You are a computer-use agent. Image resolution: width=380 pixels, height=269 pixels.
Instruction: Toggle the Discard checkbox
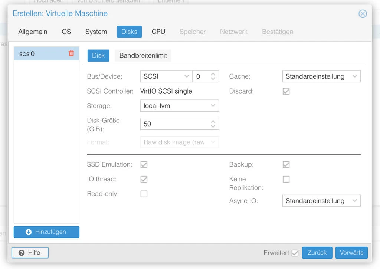pyautogui.click(x=286, y=91)
